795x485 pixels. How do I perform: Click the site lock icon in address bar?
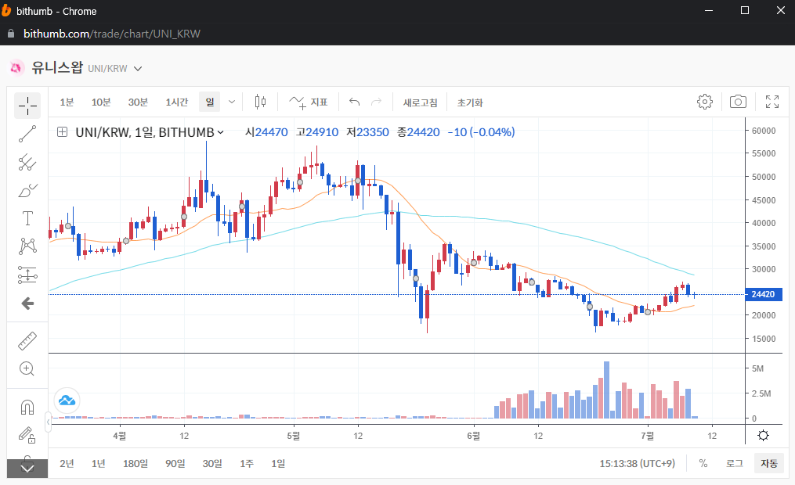point(11,34)
